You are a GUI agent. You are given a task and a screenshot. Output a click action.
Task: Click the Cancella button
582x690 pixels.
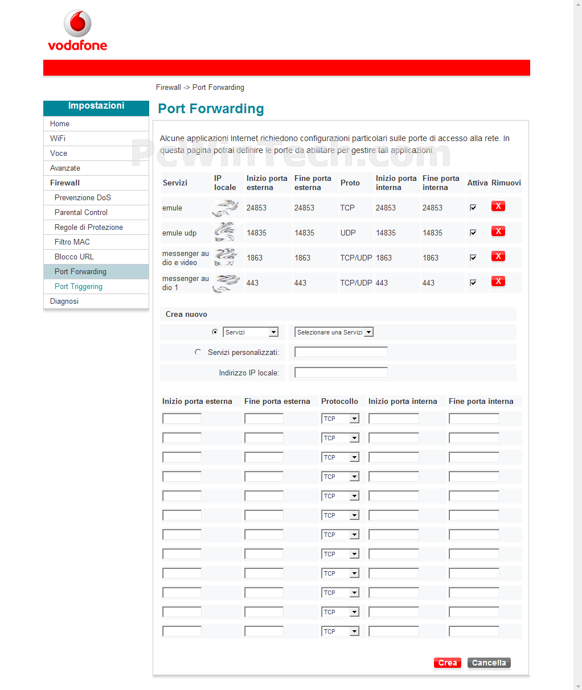[489, 663]
